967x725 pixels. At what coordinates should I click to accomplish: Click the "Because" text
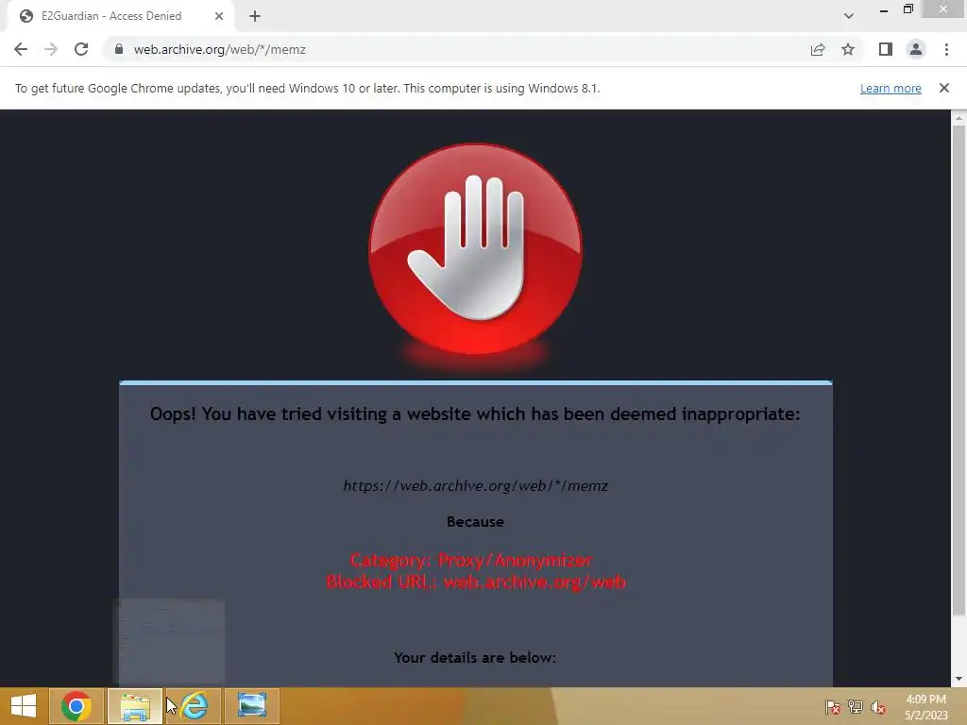pyautogui.click(x=475, y=521)
